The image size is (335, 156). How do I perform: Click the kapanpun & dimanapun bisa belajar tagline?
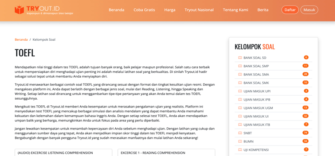click(x=50, y=13)
